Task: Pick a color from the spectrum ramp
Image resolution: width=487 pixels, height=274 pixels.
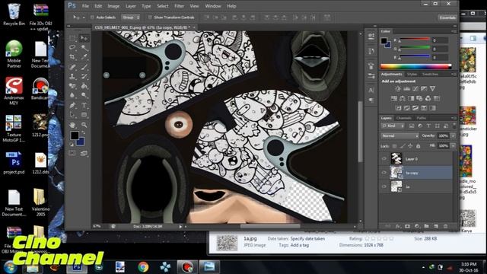Action: click(416, 66)
